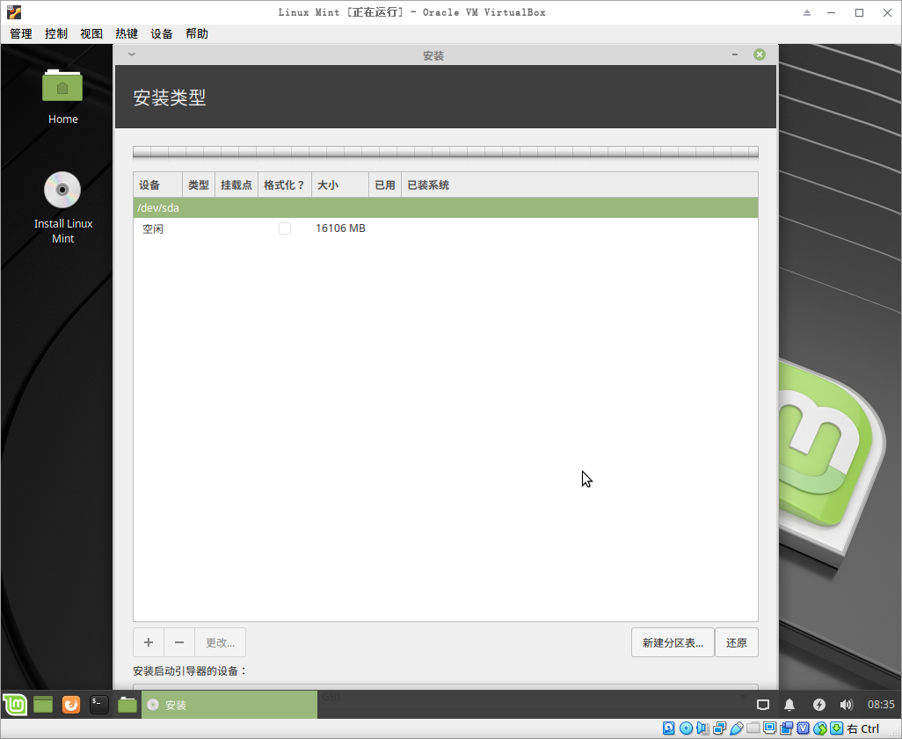
Task: Open the 设备 menu in VirtualBox
Action: click(162, 33)
